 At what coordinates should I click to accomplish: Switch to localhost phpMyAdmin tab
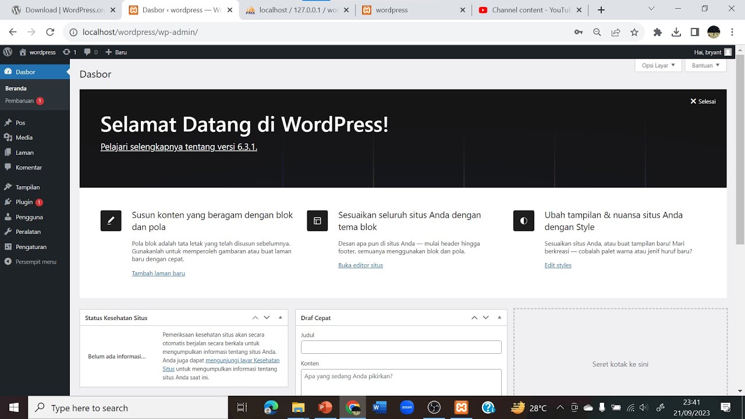coord(297,10)
